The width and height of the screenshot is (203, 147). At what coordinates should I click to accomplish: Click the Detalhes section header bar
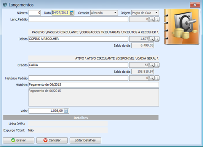tap(81, 117)
